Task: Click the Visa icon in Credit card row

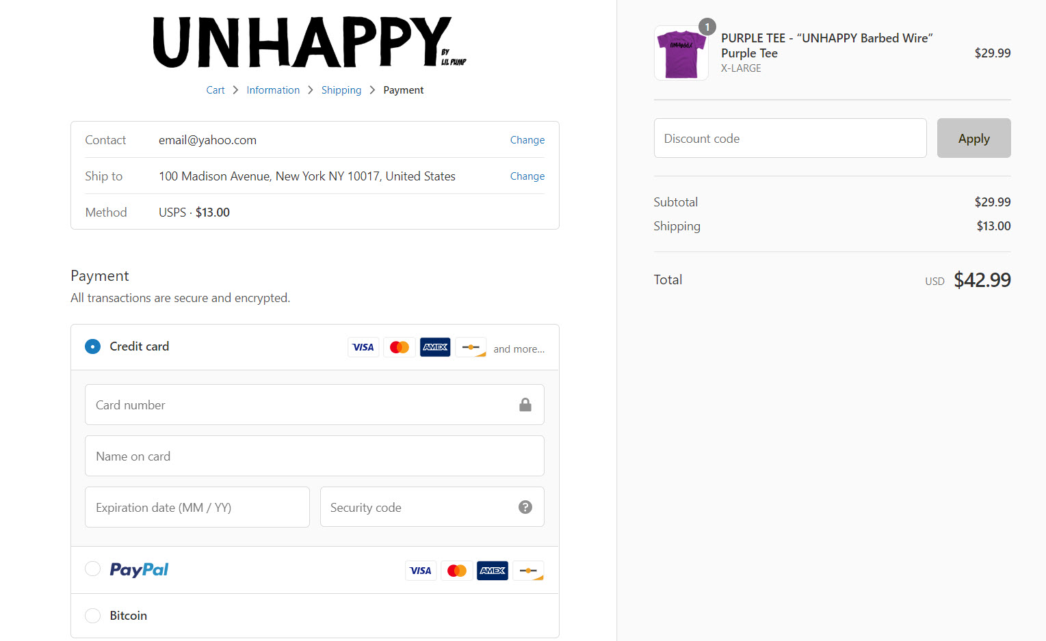Action: (x=363, y=347)
